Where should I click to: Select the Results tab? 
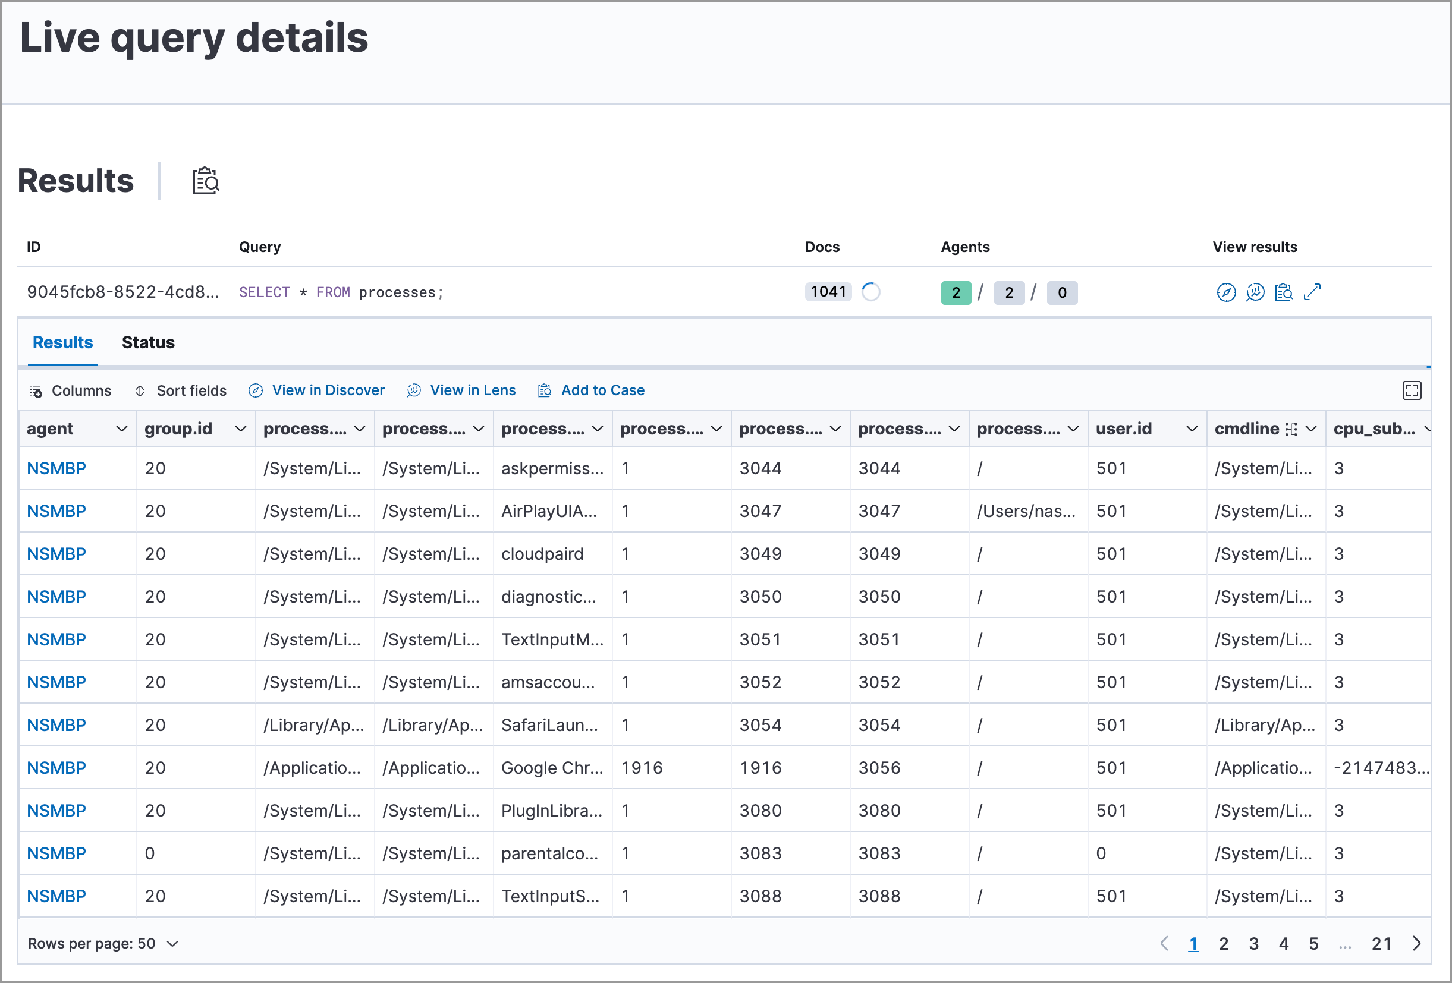[x=62, y=342]
